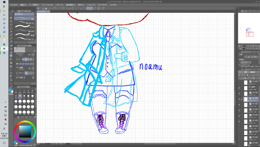Open the 表現色 カラー dropdown

246,62
